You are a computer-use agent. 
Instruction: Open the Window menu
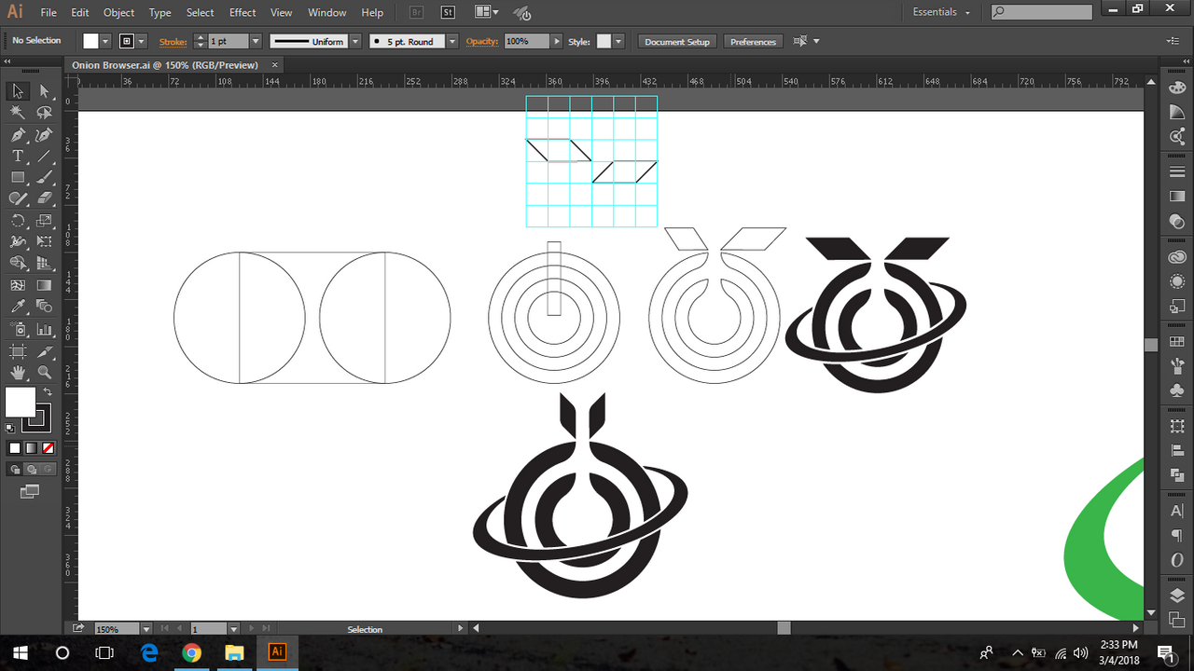[326, 12]
